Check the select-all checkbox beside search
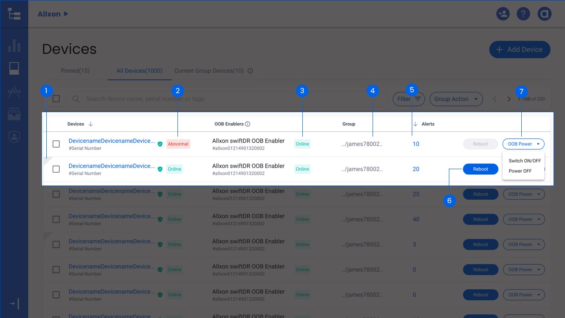 click(56, 99)
